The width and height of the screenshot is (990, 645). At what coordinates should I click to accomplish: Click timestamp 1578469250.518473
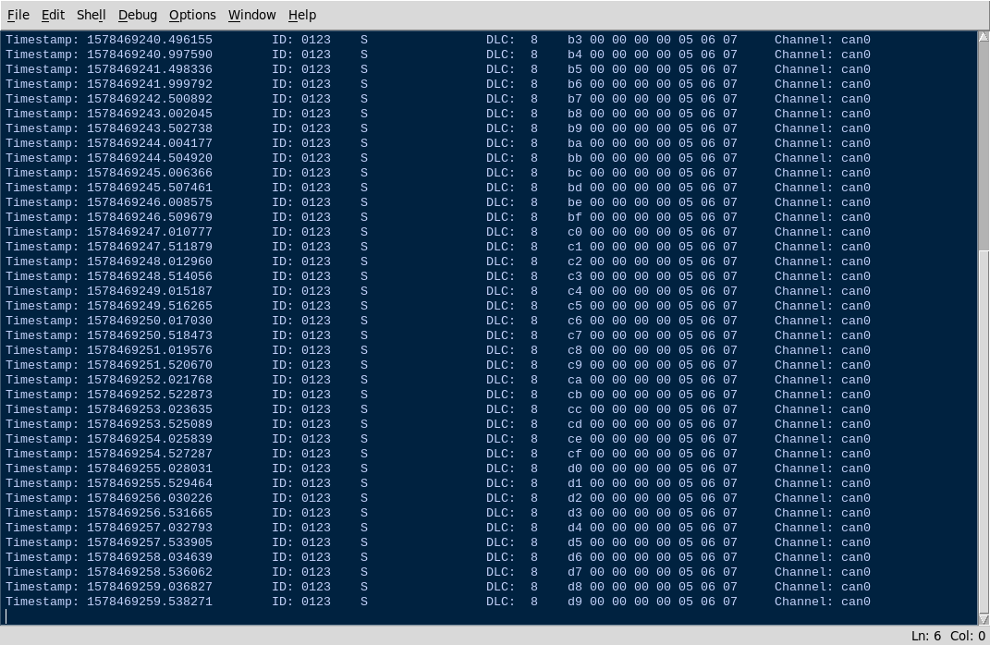pos(150,335)
